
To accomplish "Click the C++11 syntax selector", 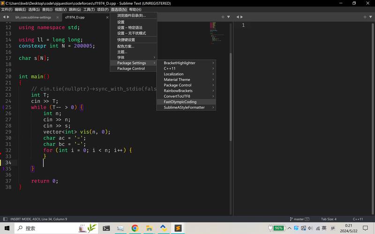I will tap(358, 219).
